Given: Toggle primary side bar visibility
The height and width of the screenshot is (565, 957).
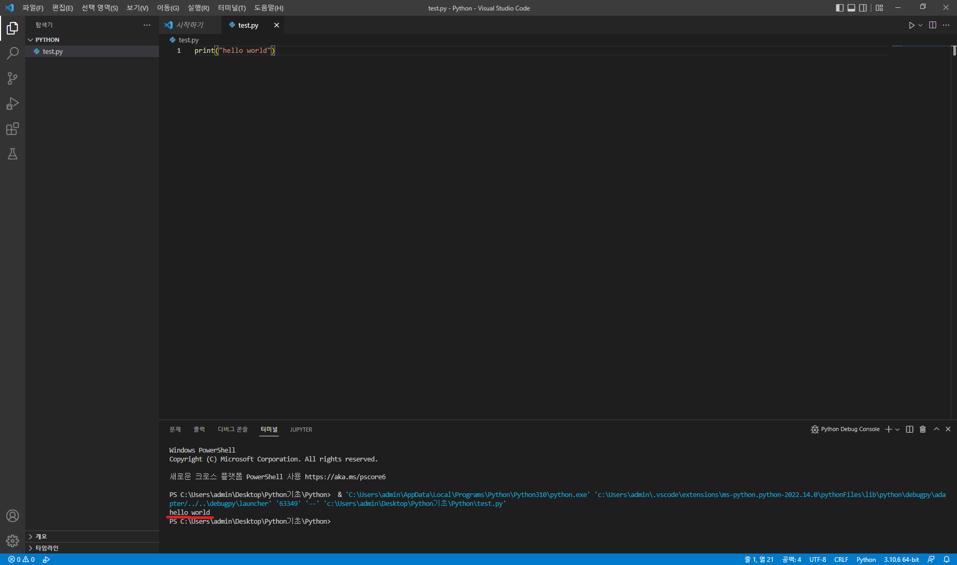Looking at the screenshot, I should pyautogui.click(x=840, y=8).
